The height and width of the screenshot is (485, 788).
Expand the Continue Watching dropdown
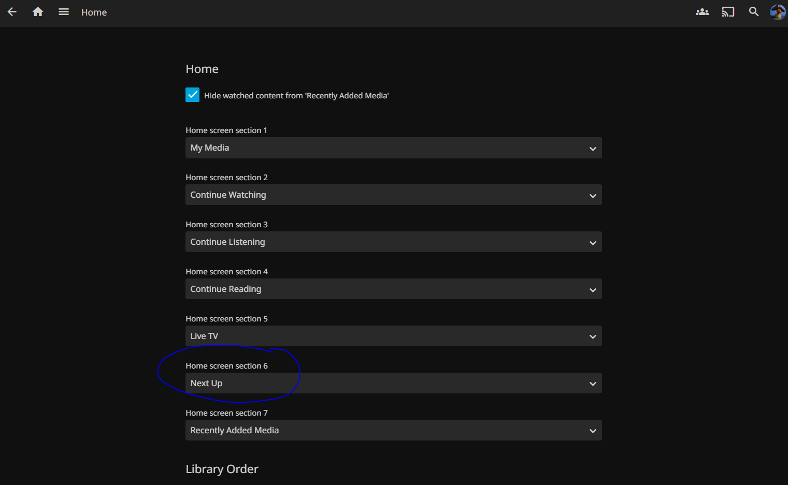tap(393, 195)
